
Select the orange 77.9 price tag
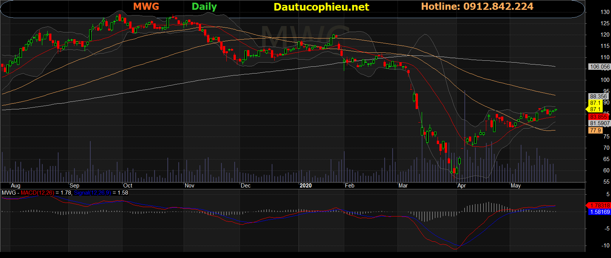click(x=595, y=131)
